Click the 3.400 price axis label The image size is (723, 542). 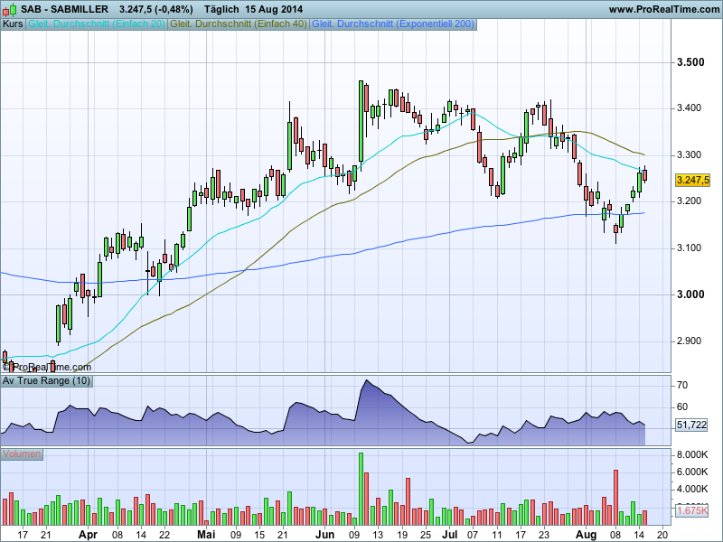coord(689,108)
